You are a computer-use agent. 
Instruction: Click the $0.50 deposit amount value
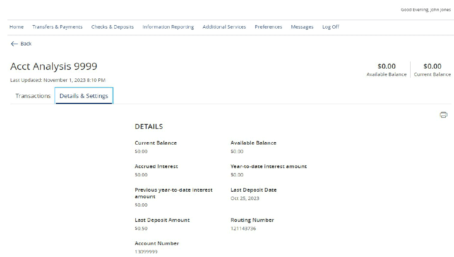click(x=141, y=228)
